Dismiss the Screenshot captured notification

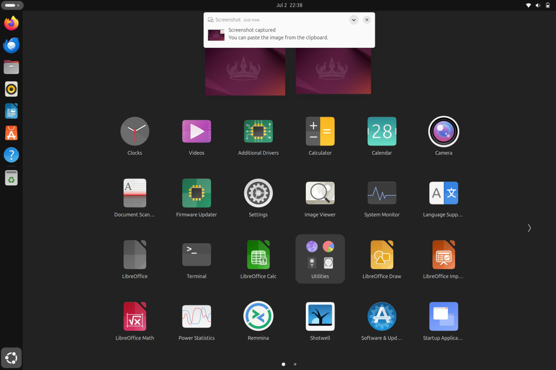coord(367,20)
